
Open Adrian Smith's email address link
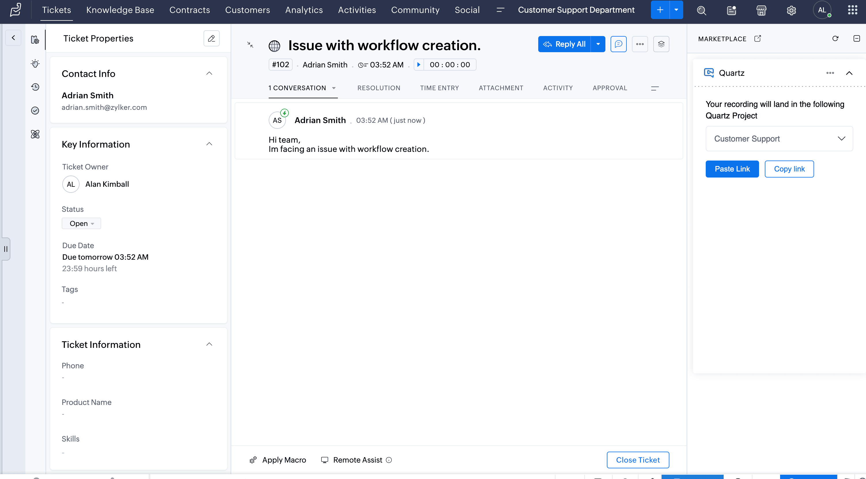[x=104, y=107]
